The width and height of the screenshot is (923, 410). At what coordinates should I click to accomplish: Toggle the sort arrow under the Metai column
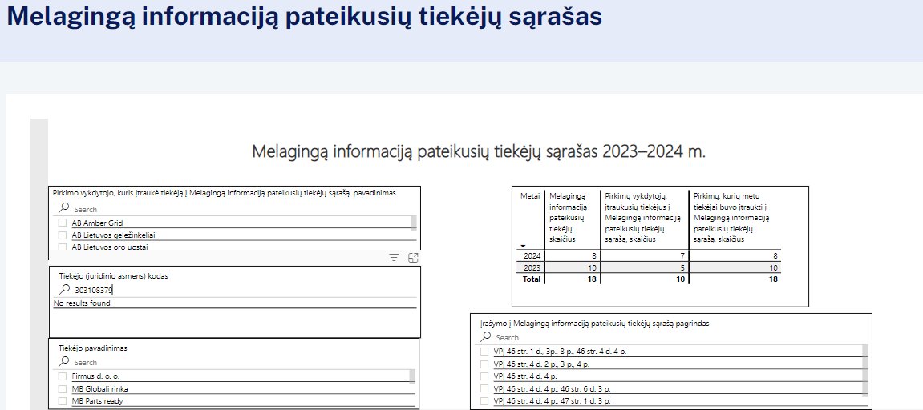524,246
